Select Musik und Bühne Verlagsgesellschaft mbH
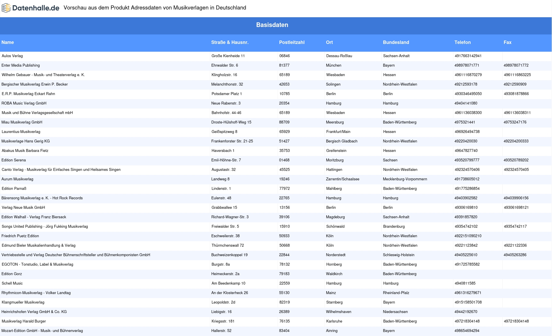Screen dimensions: 552x336 click(x=37, y=113)
